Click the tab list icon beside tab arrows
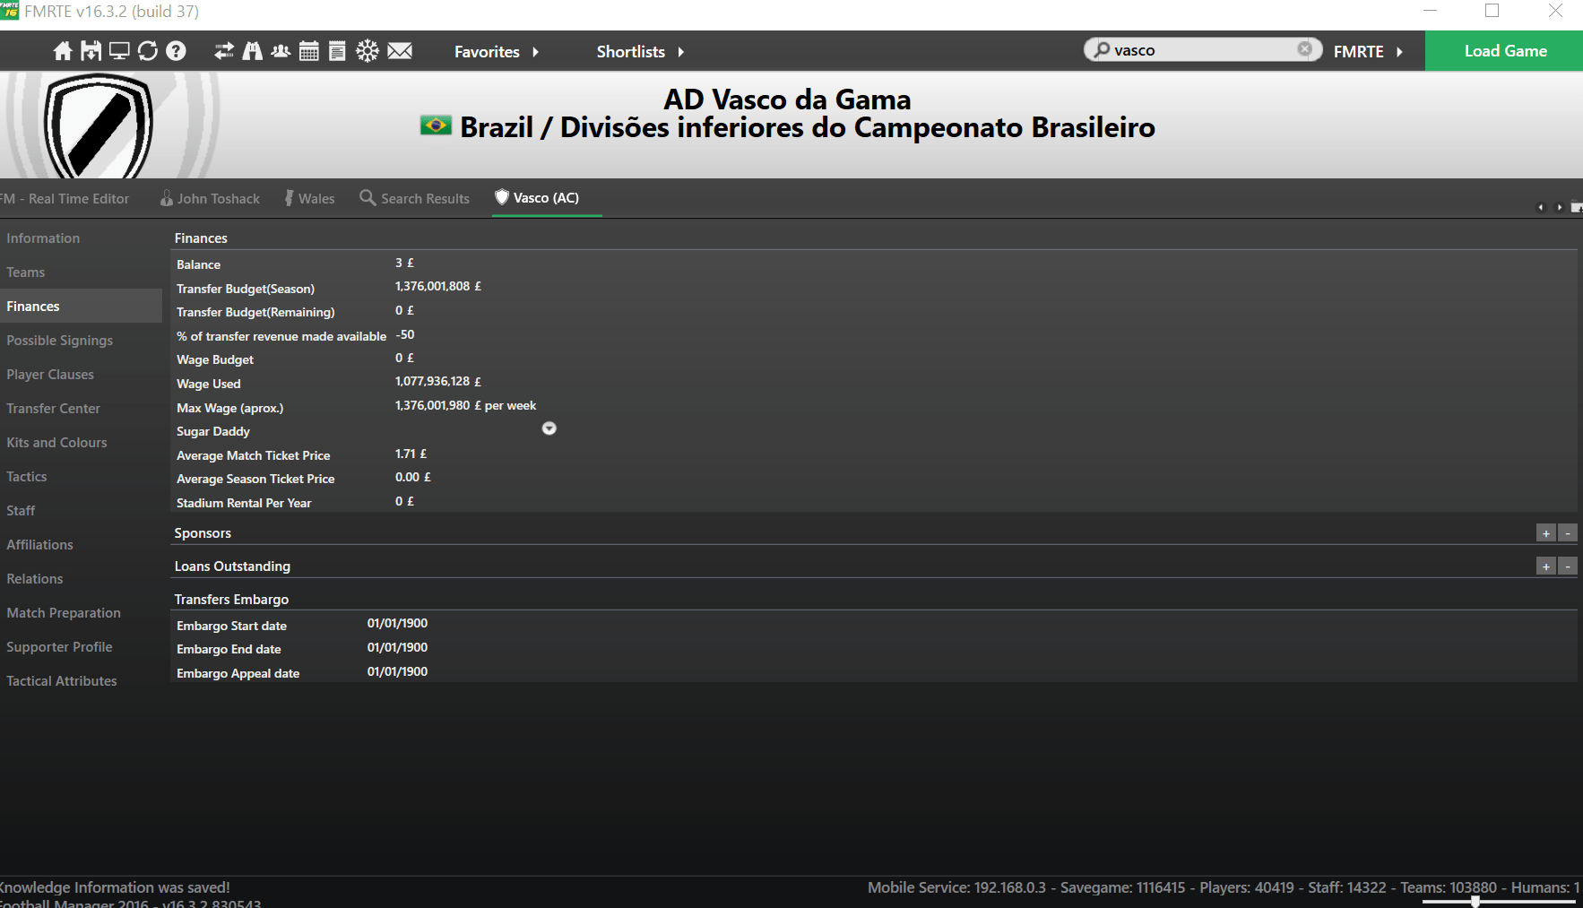The image size is (1583, 908). pos(1577,207)
